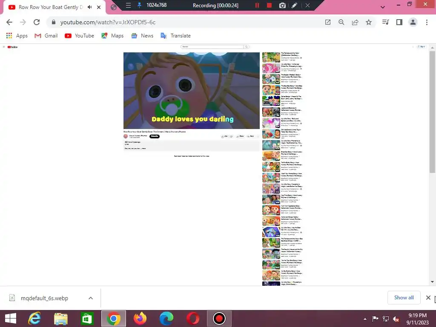Open Apps bookmark shortcut
The height and width of the screenshot is (327, 436).
point(17,36)
